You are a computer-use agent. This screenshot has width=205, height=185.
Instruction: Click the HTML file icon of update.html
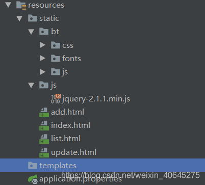pos(44,152)
